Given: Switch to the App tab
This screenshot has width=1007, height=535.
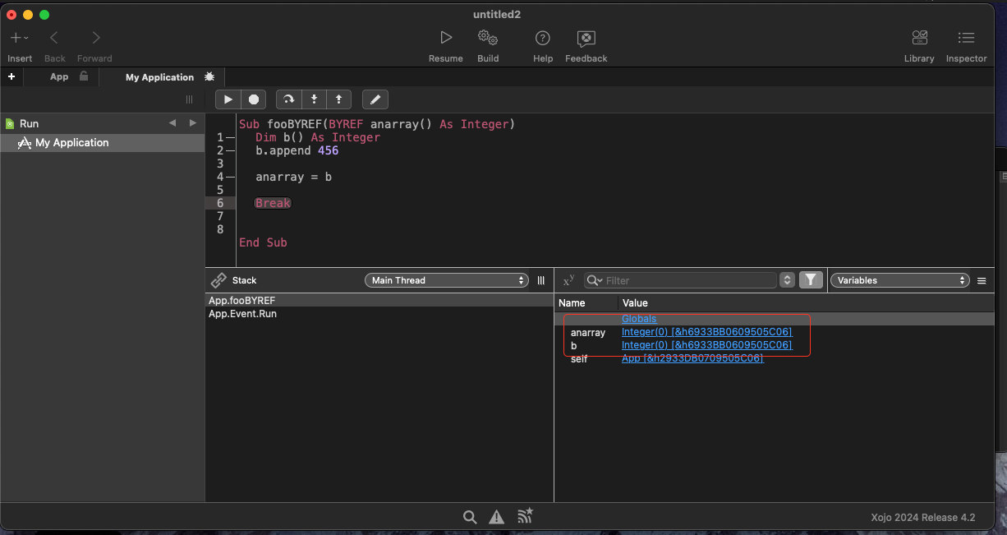Looking at the screenshot, I should pyautogui.click(x=59, y=76).
